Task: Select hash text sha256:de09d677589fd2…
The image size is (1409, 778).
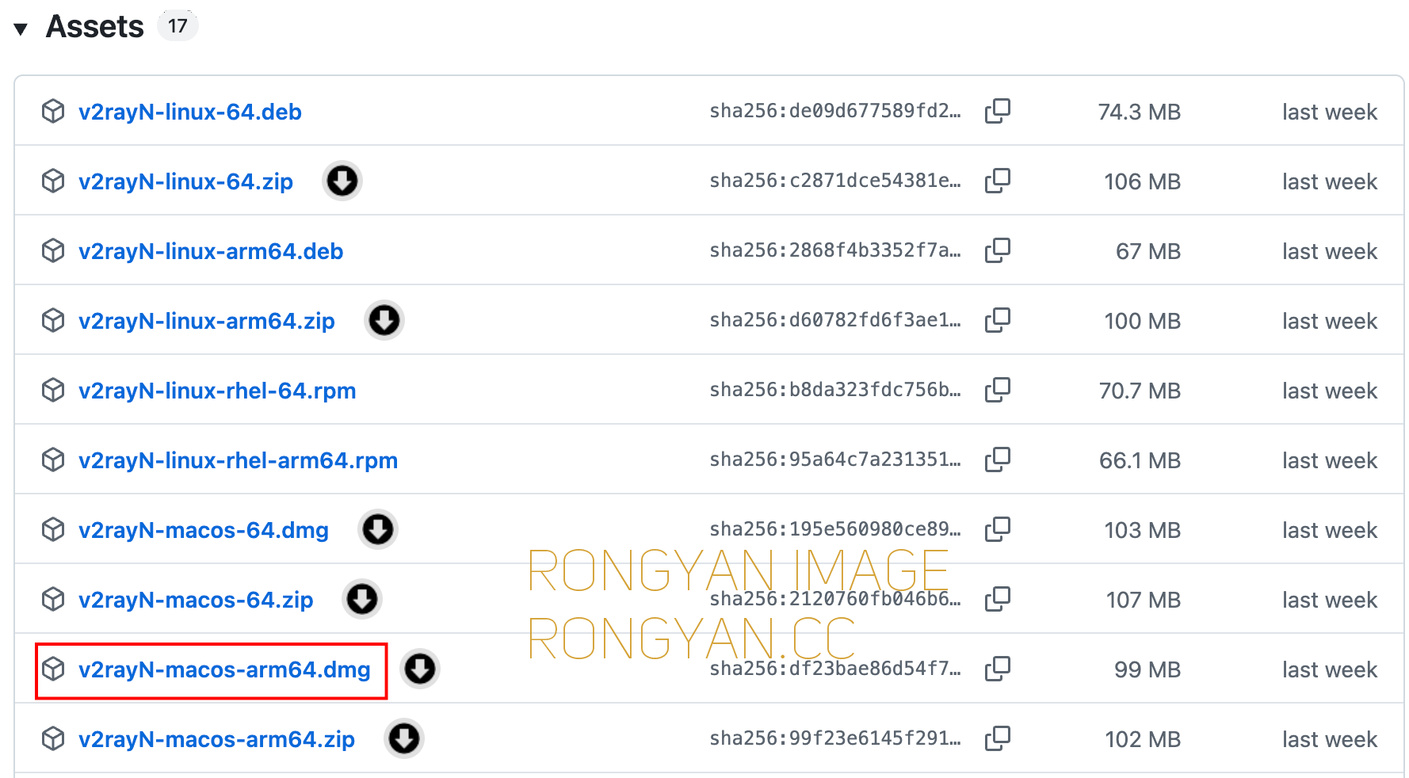Action: (x=835, y=111)
